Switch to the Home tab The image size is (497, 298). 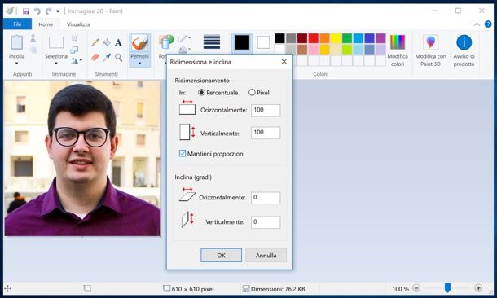46,24
